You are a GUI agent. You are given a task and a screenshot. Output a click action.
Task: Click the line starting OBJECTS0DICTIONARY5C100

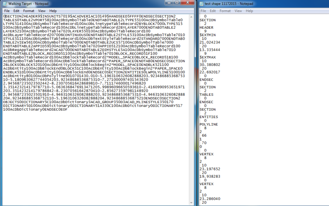[88, 102]
